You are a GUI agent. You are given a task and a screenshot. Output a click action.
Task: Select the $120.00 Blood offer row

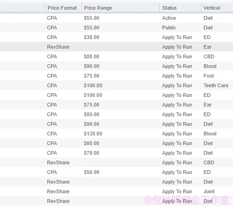116,134
